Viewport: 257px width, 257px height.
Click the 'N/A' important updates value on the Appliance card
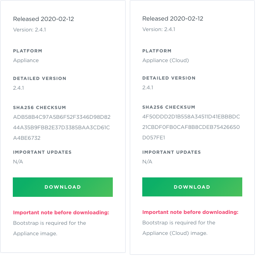(x=18, y=162)
